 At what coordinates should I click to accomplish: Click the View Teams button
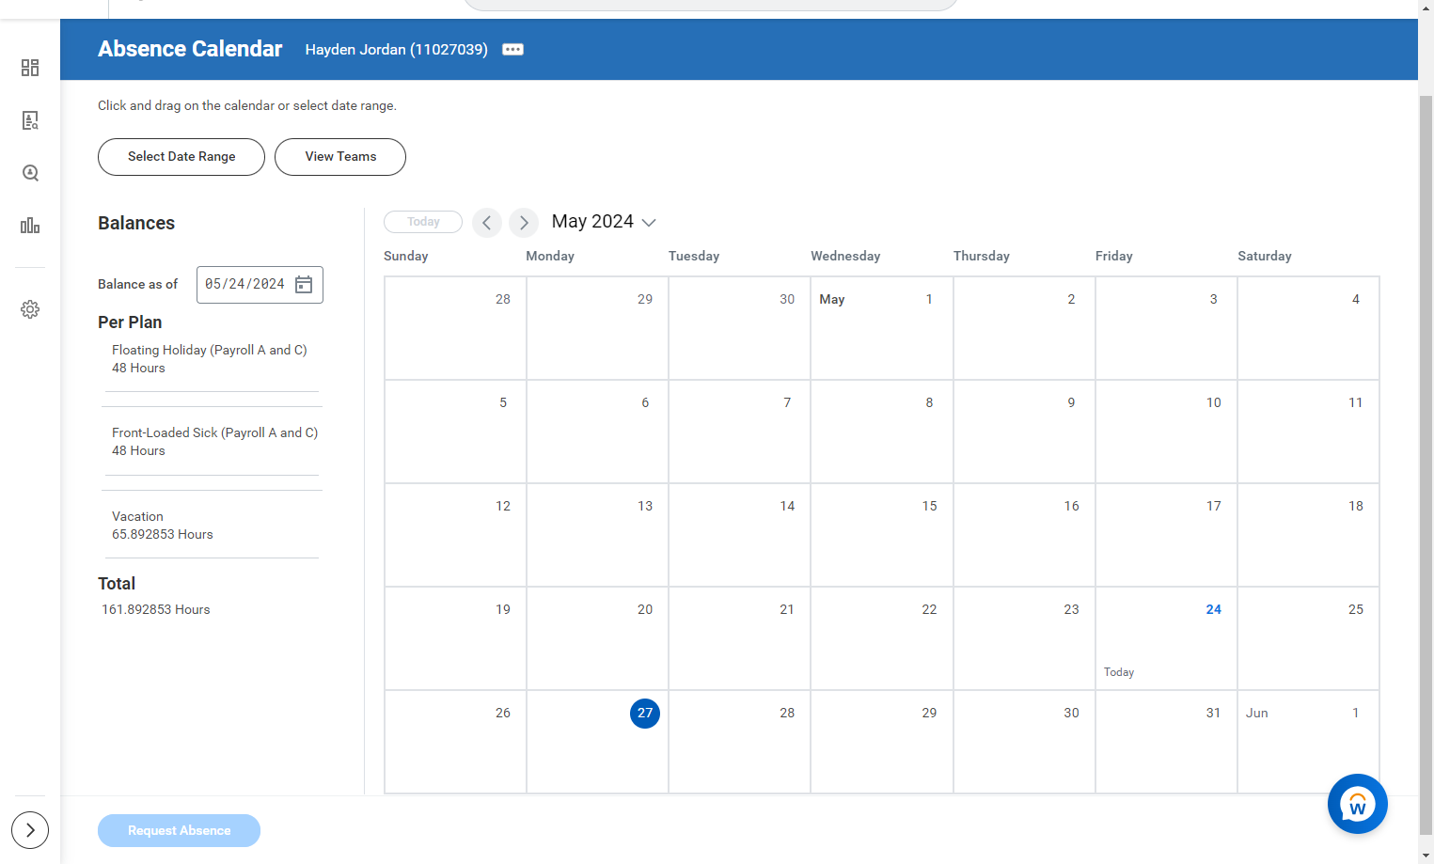tap(340, 157)
